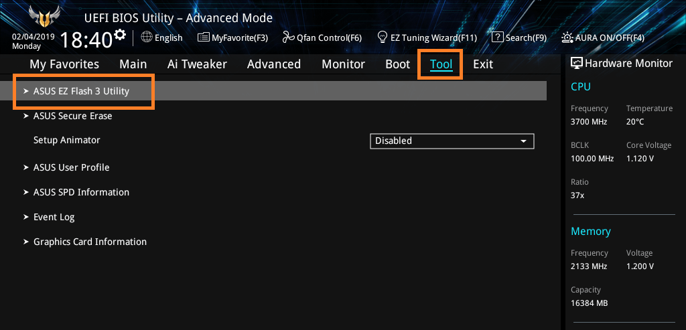Click the 20°C temperature value
This screenshot has height=330, width=686.
(635, 122)
